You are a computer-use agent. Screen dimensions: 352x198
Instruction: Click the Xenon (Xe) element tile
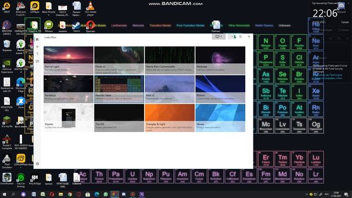316,92
